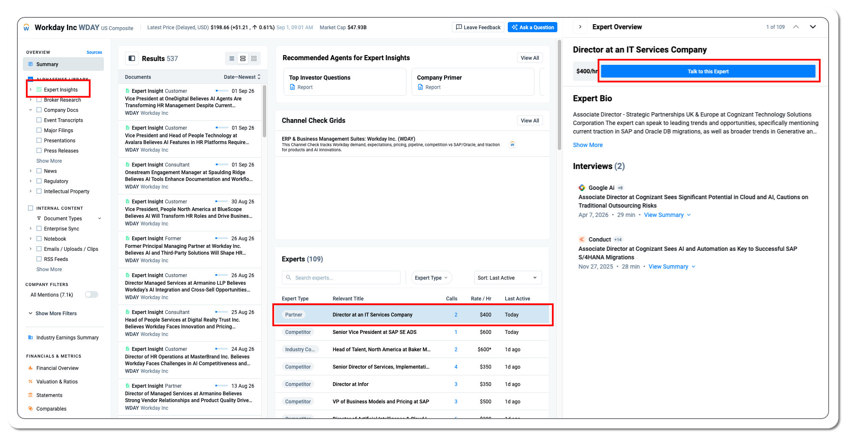This screenshot has height=436, width=846.
Task: Open Valuation & Ratios percent icon
Action: [x=31, y=382]
